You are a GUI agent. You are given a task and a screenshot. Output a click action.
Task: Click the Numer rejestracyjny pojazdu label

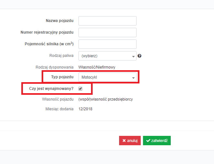point(47,32)
